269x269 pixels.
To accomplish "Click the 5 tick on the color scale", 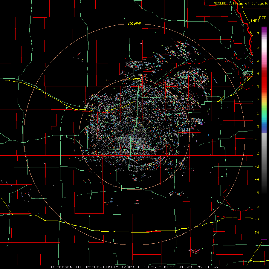I will [x=258, y=60].
